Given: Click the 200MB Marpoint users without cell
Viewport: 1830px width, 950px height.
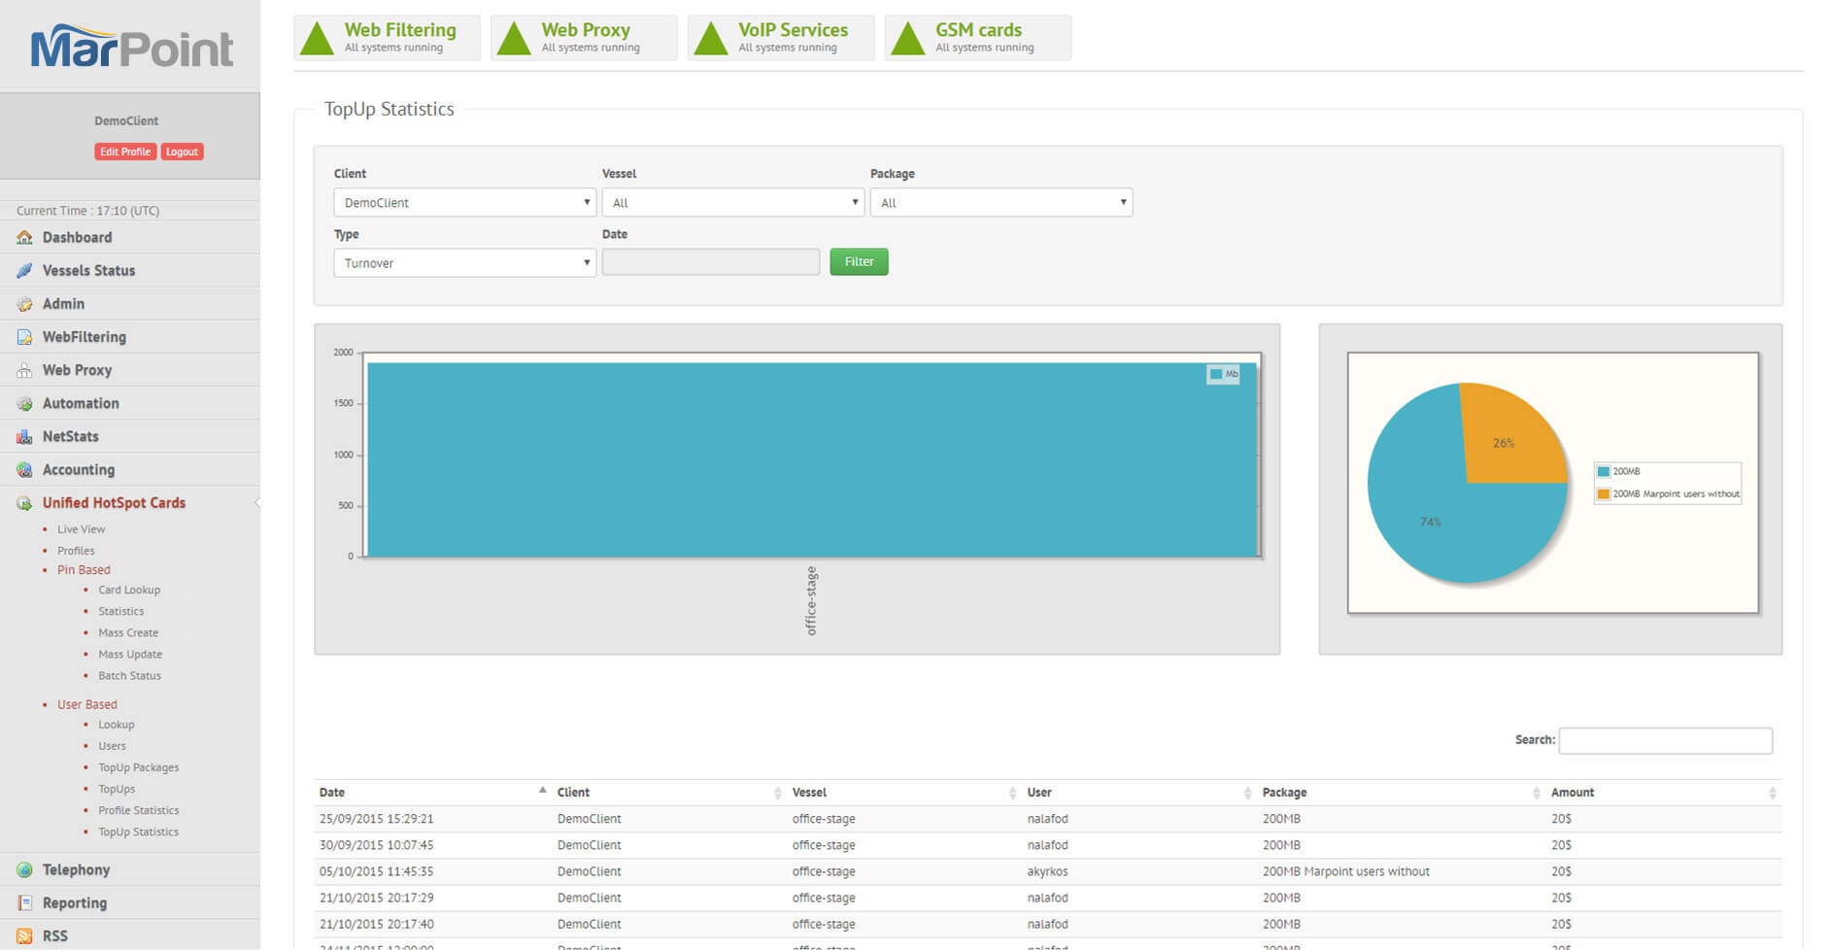Looking at the screenshot, I should click(1345, 871).
